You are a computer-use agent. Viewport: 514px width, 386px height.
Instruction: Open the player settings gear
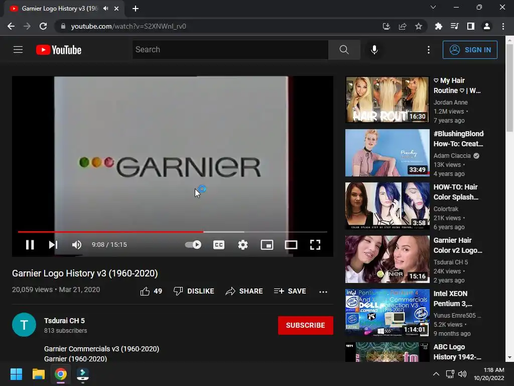[243, 245]
